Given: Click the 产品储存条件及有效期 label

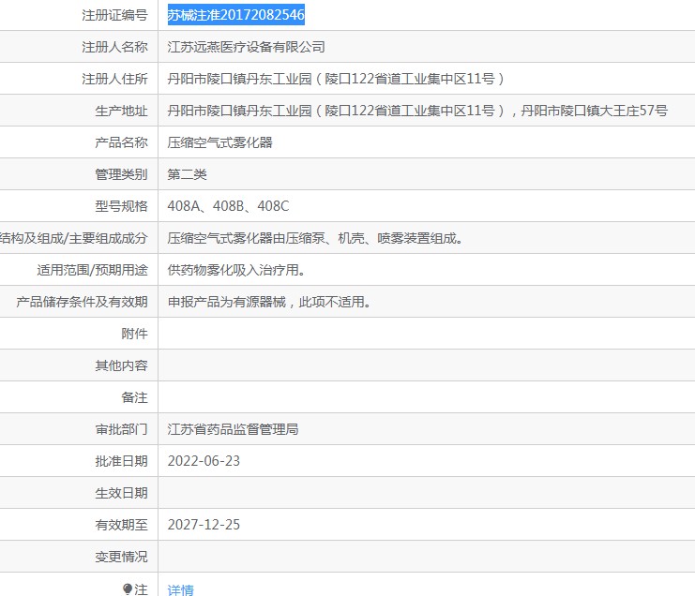Looking at the screenshot, I should pos(82,302).
